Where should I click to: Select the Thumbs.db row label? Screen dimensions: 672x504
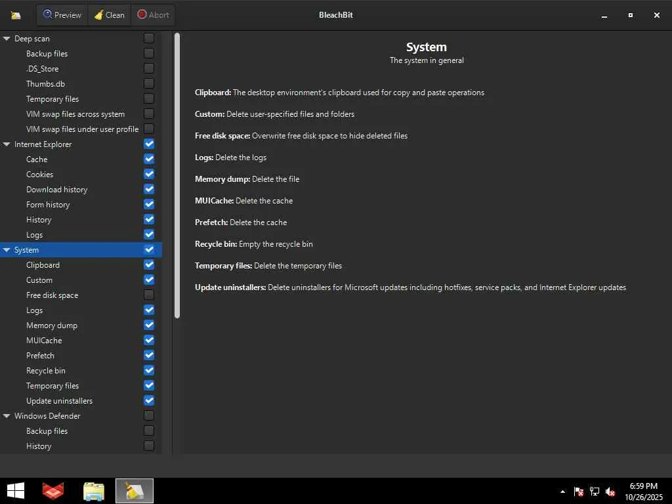click(x=46, y=84)
